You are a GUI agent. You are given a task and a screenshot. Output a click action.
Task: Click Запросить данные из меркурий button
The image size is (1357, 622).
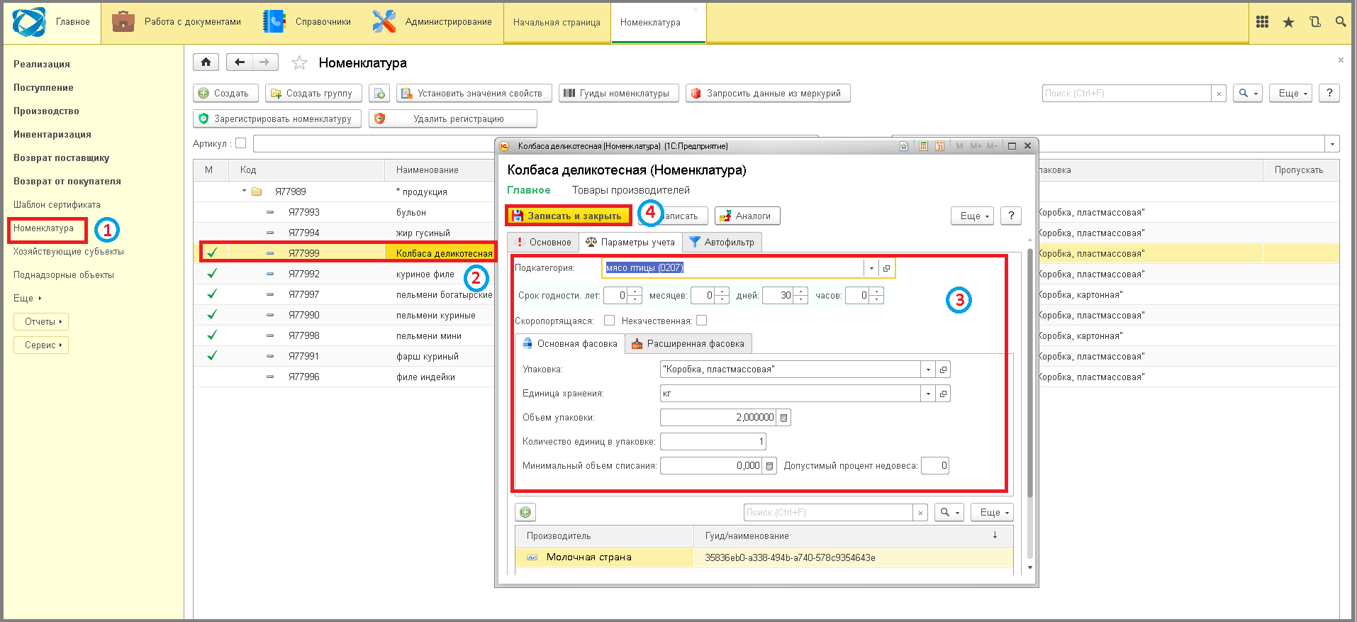coord(768,93)
